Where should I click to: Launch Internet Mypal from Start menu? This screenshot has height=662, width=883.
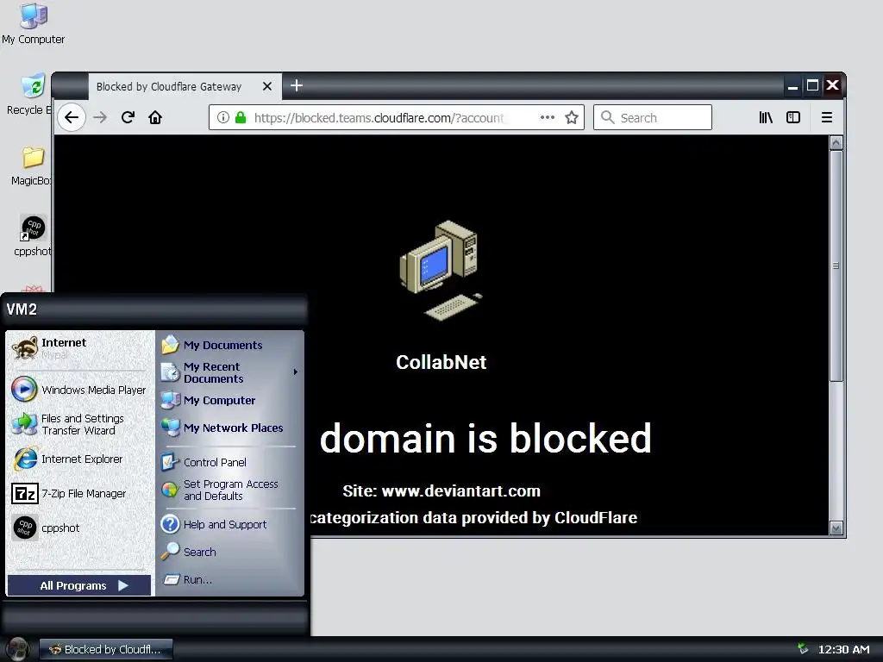[78, 348]
